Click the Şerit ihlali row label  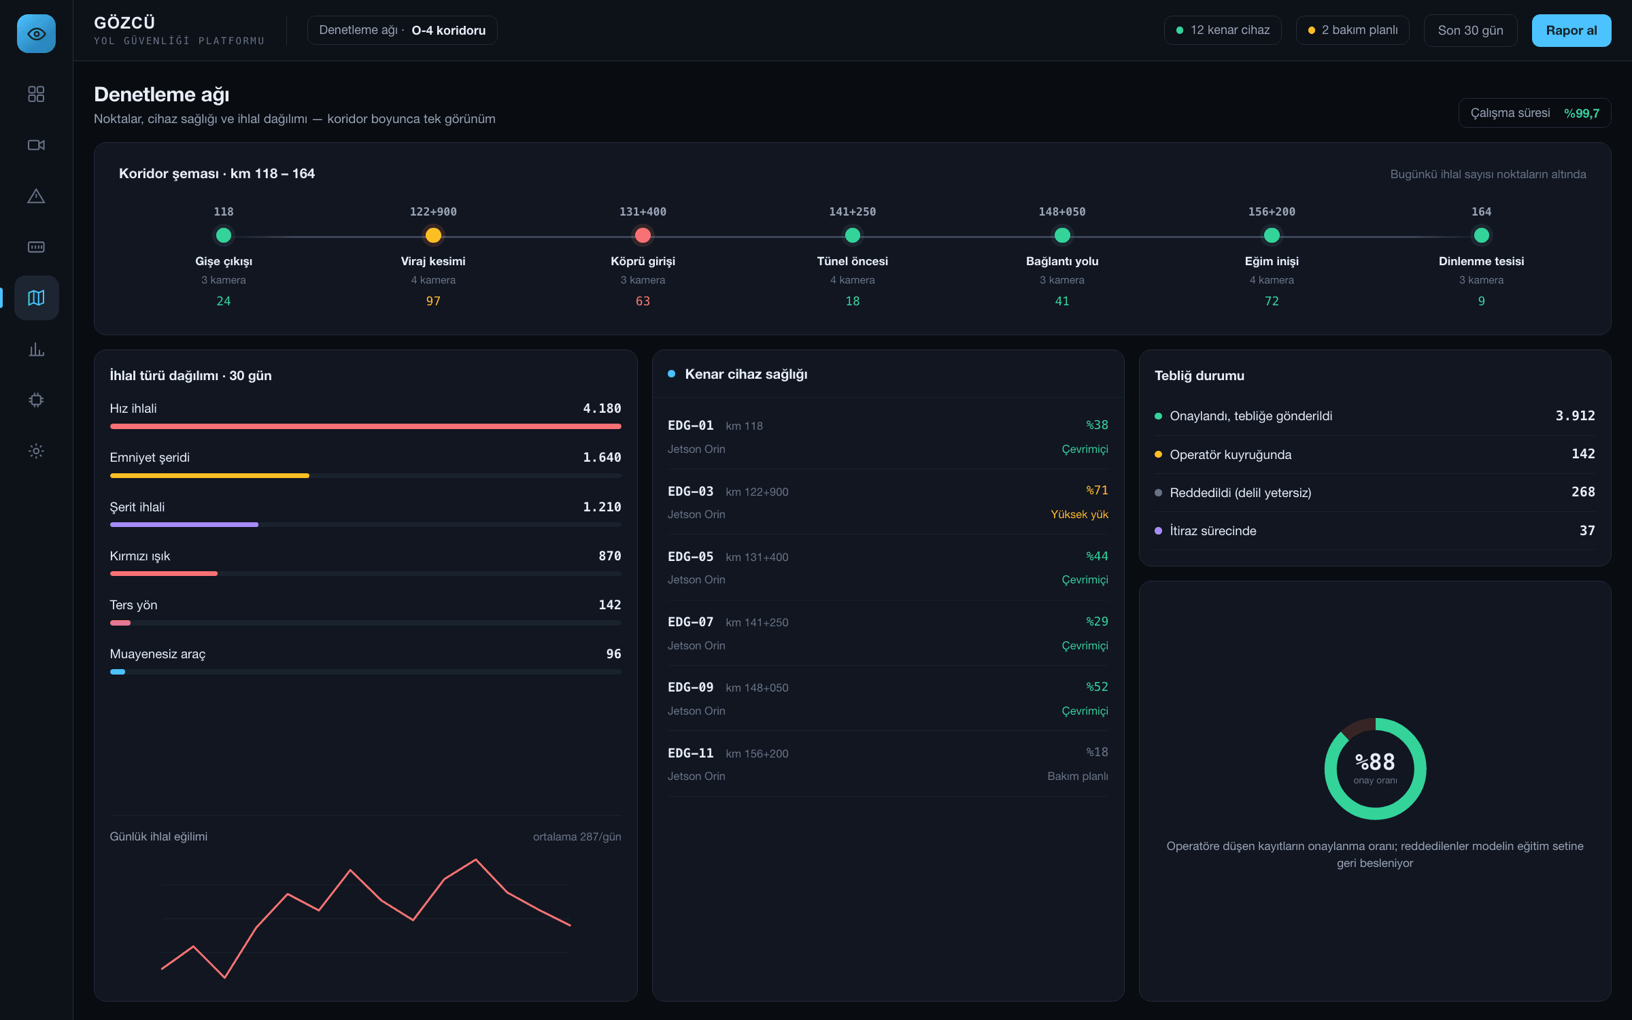click(x=137, y=507)
